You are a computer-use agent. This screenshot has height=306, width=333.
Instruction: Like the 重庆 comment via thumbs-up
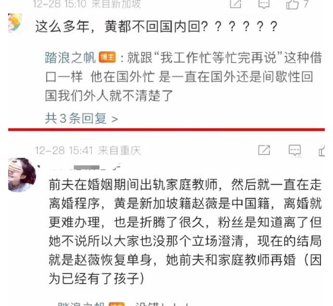pyautogui.click(x=322, y=150)
